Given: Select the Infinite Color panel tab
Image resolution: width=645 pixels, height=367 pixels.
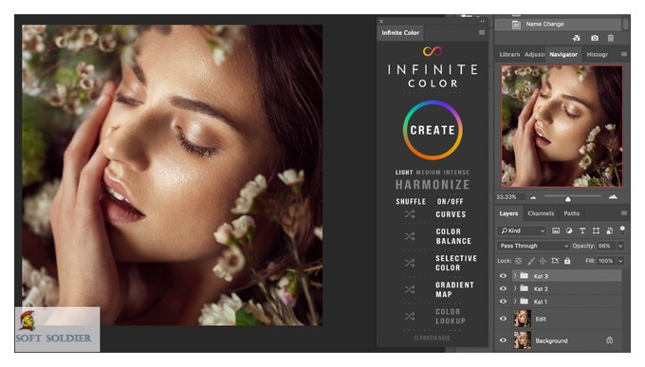Looking at the screenshot, I should pos(400,32).
